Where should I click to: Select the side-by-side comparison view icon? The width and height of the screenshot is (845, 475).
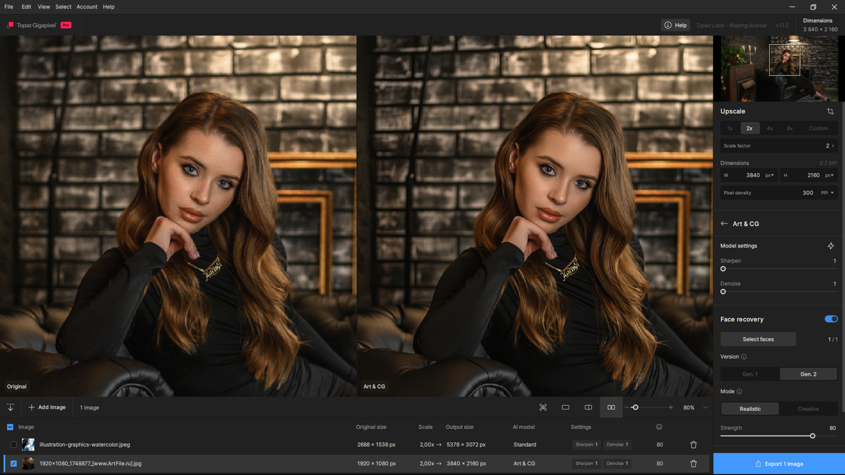click(611, 407)
